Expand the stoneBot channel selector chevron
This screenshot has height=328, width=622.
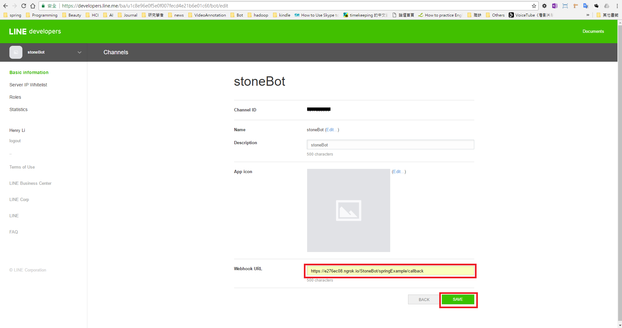[x=80, y=52]
